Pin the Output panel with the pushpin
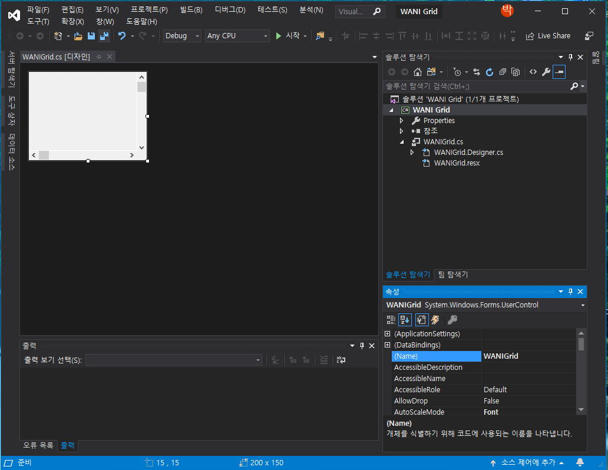This screenshot has height=470, width=608. [362, 346]
